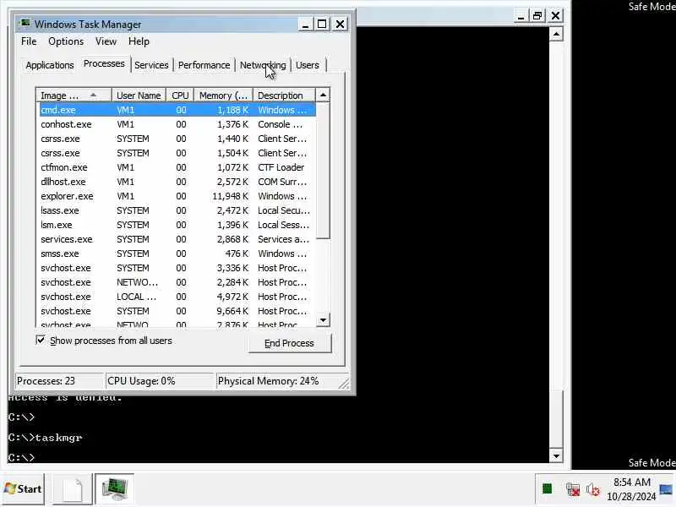676x507 pixels.
Task: Select svchost.exe using 2,284 K
Action: click(x=177, y=282)
